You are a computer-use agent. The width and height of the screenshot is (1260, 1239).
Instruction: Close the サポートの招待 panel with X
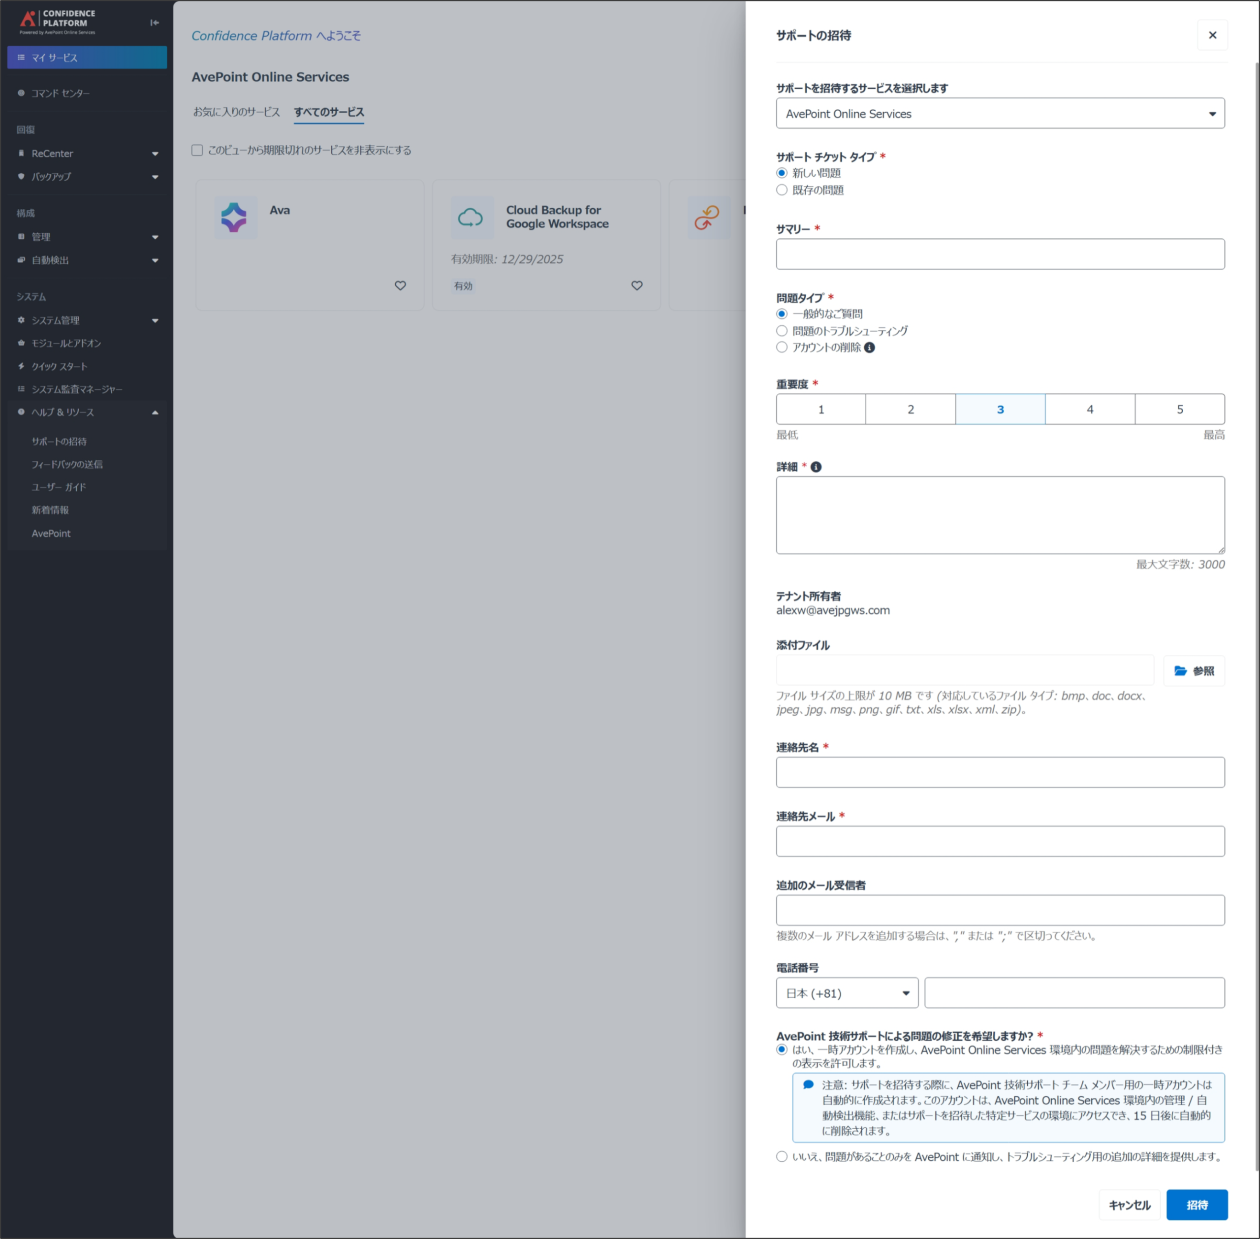point(1212,35)
